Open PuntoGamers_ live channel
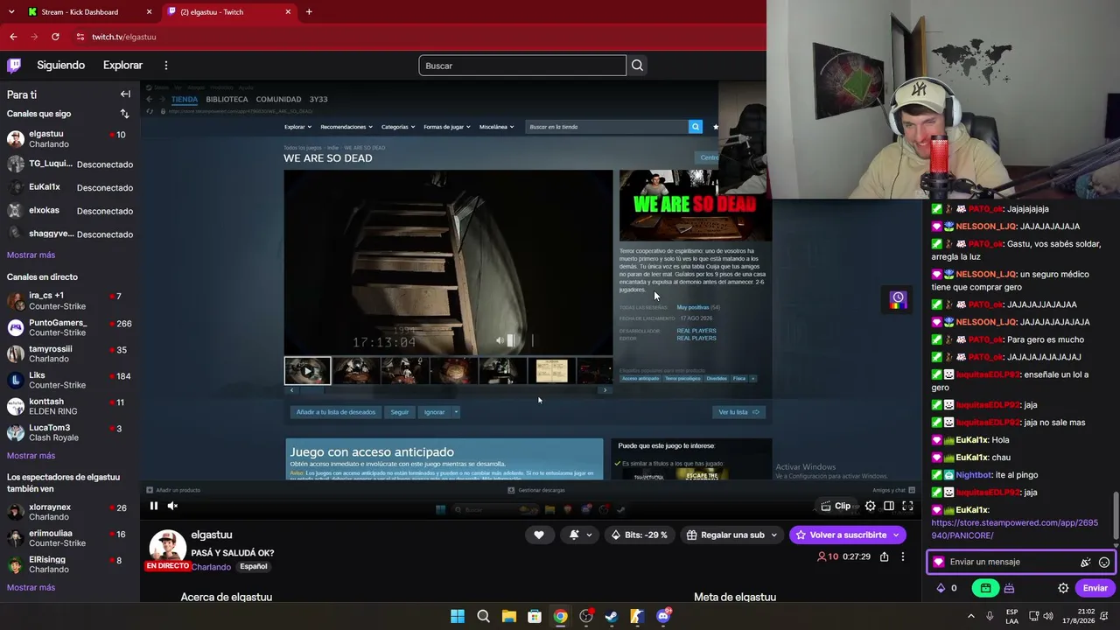The height and width of the screenshot is (630, 1120). point(70,327)
